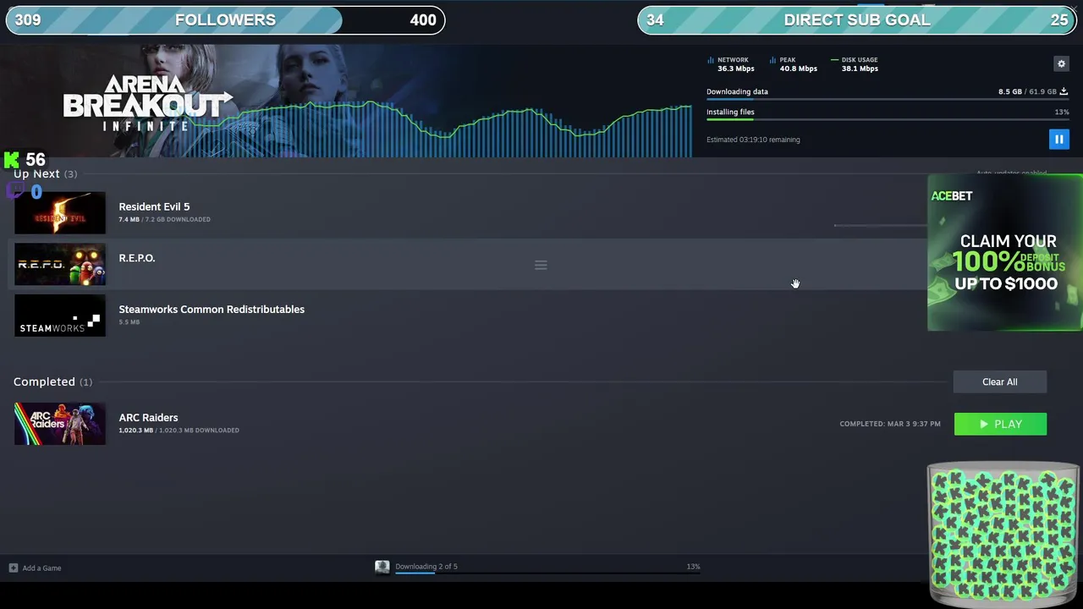Click the 'Estimated 03:19:10 remaining' text

(753, 140)
